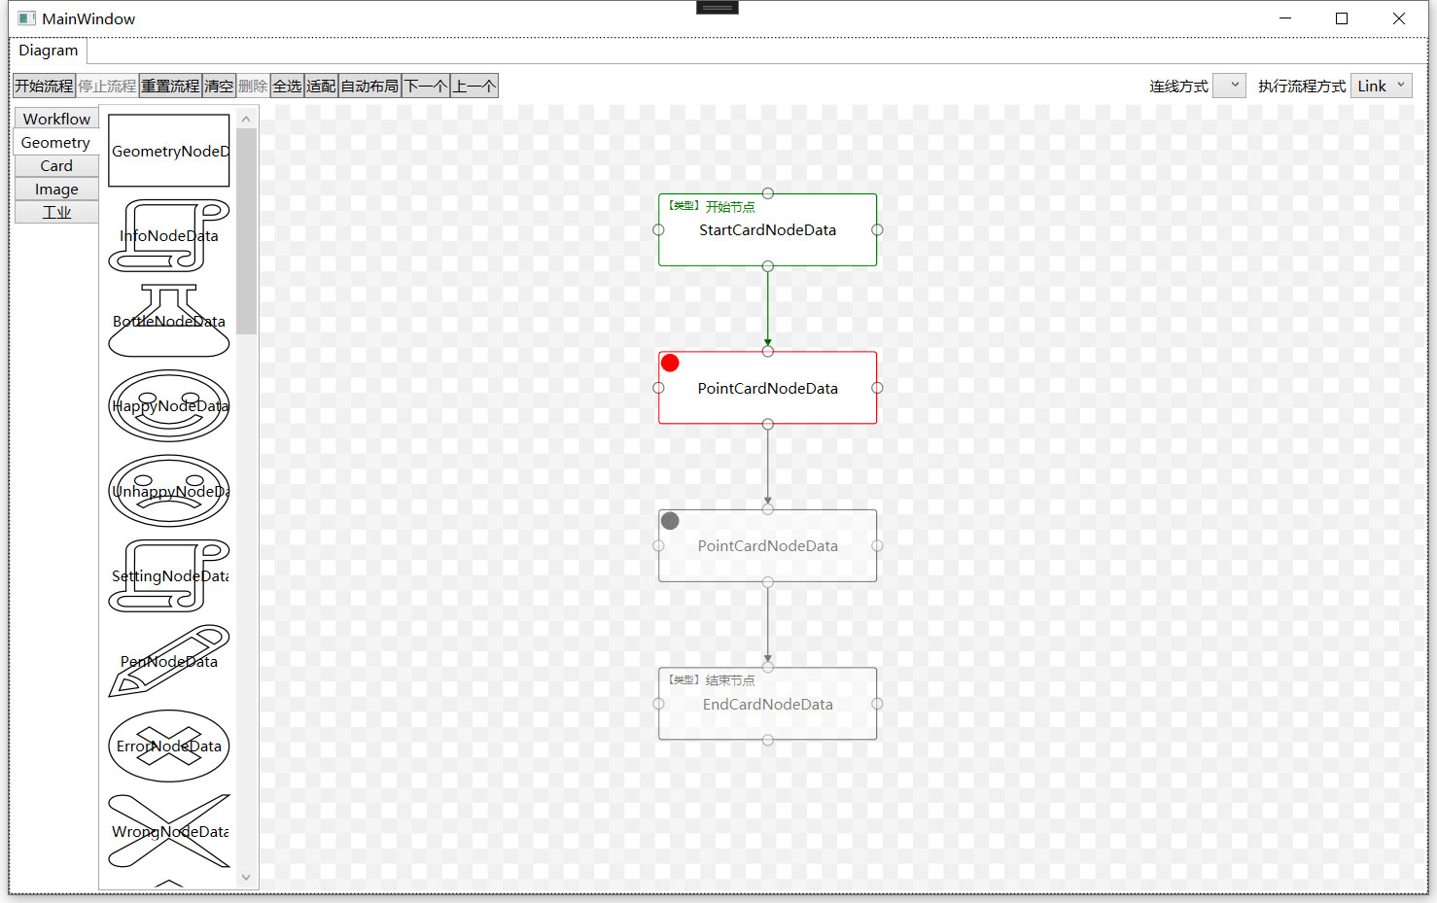
Task: Click left connector port of StartCardNodeData
Action: tap(658, 230)
